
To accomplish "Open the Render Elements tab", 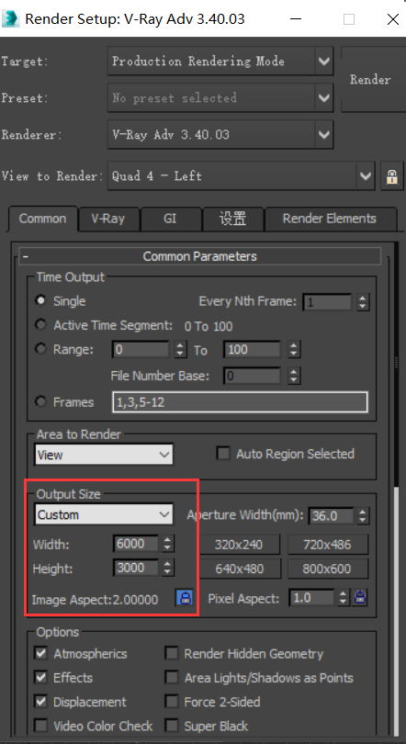I will pyautogui.click(x=329, y=219).
